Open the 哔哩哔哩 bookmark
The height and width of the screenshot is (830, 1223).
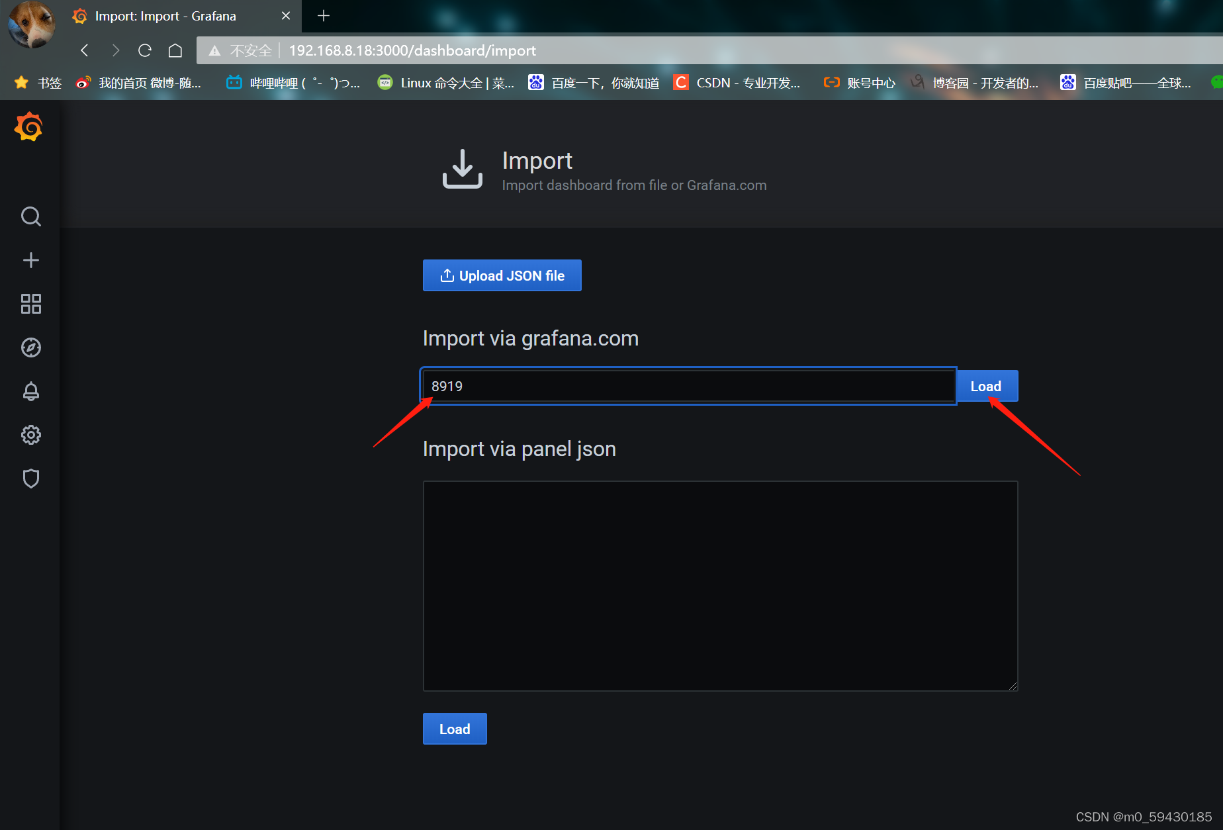tap(293, 83)
